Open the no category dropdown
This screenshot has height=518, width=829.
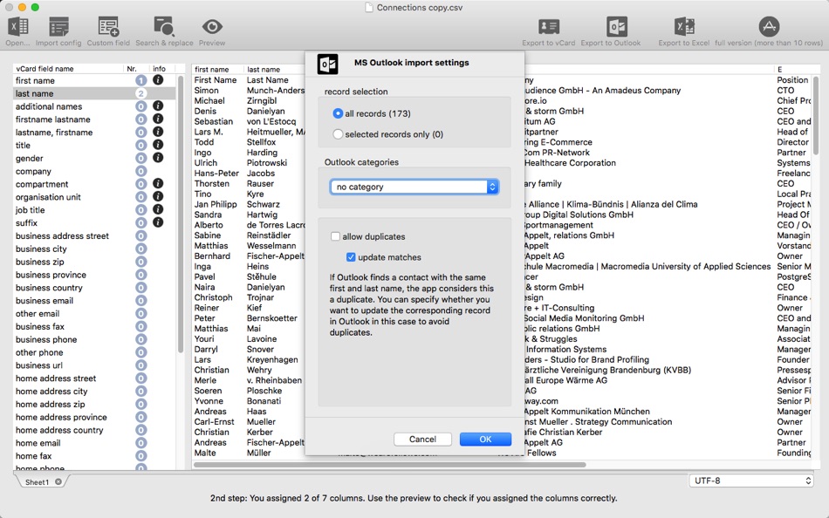[414, 187]
